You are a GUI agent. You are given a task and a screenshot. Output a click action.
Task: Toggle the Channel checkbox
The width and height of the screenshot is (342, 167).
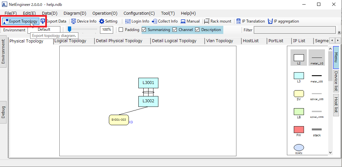175,30
